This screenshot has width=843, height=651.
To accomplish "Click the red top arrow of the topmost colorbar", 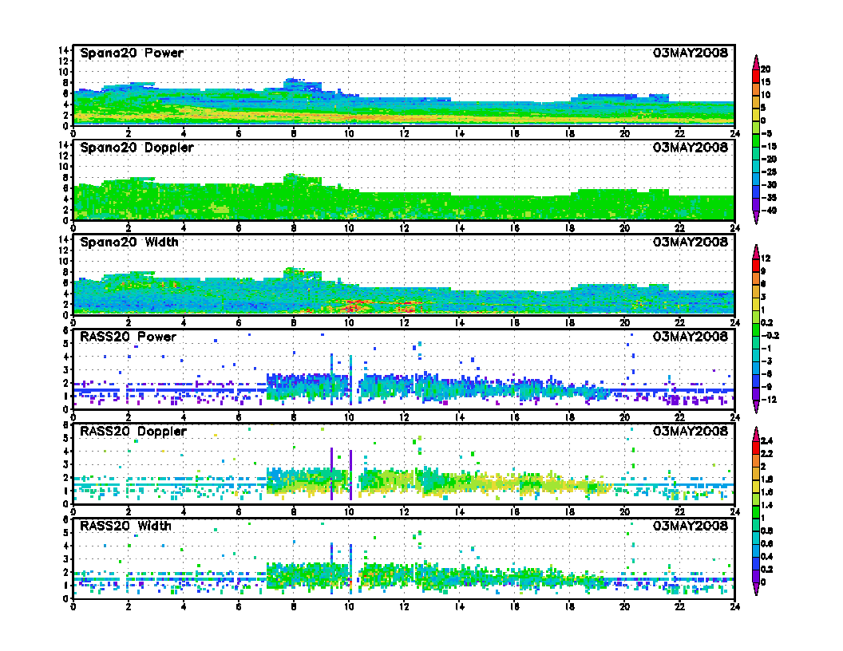I will pyautogui.click(x=756, y=61).
